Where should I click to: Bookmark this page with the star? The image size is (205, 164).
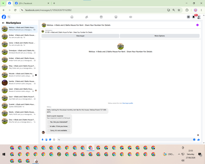pos(179,10)
